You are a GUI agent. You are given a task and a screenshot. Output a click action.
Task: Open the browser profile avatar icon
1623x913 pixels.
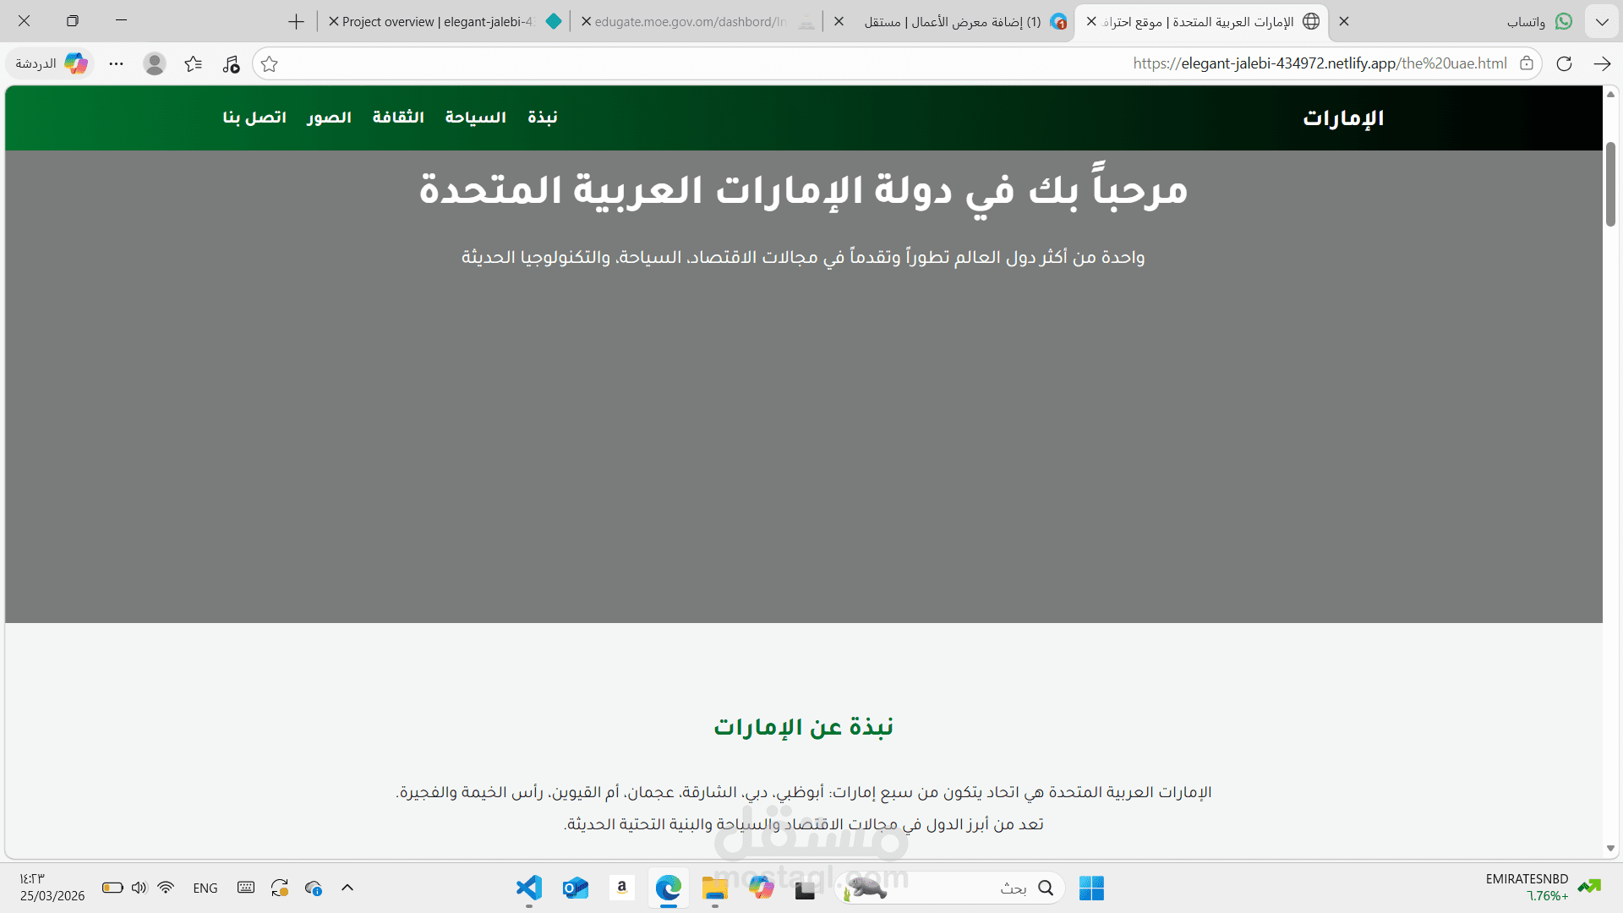point(154,64)
